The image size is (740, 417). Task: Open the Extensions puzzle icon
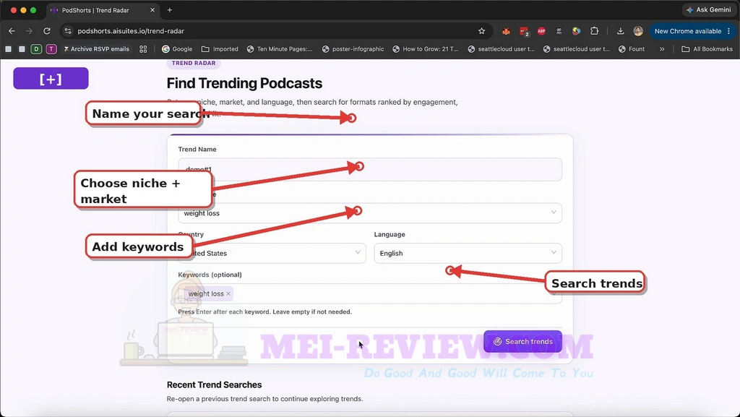(x=594, y=31)
